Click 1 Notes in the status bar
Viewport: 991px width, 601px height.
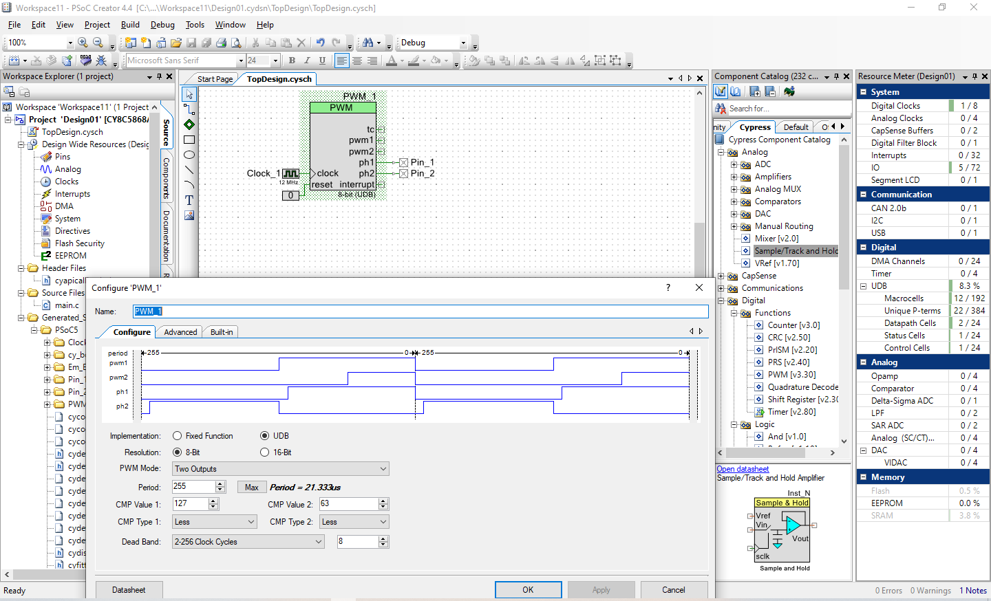[973, 591]
